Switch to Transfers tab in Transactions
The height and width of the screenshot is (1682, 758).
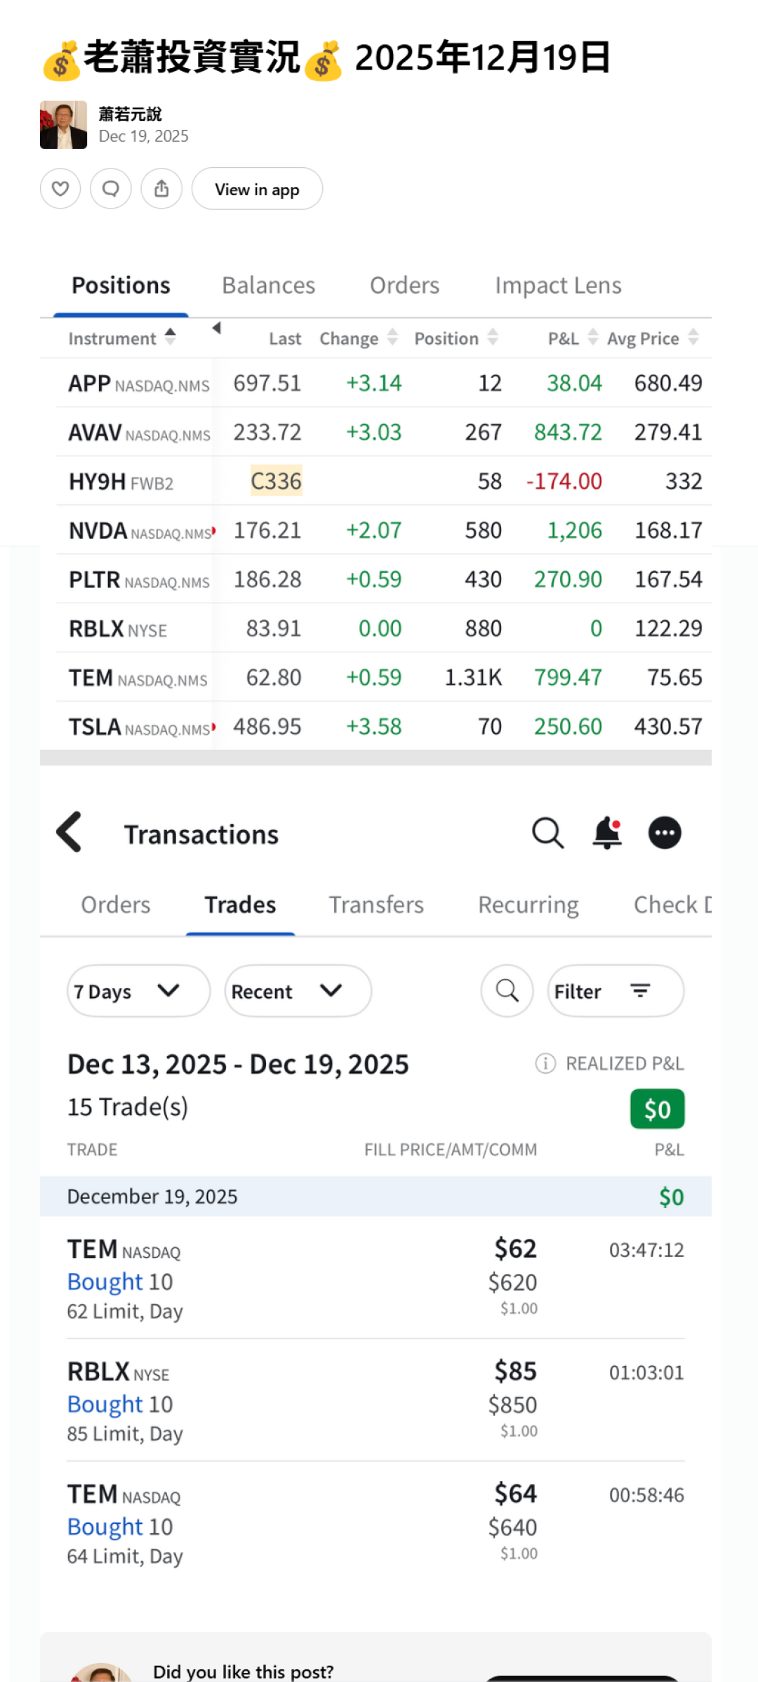pyautogui.click(x=376, y=905)
